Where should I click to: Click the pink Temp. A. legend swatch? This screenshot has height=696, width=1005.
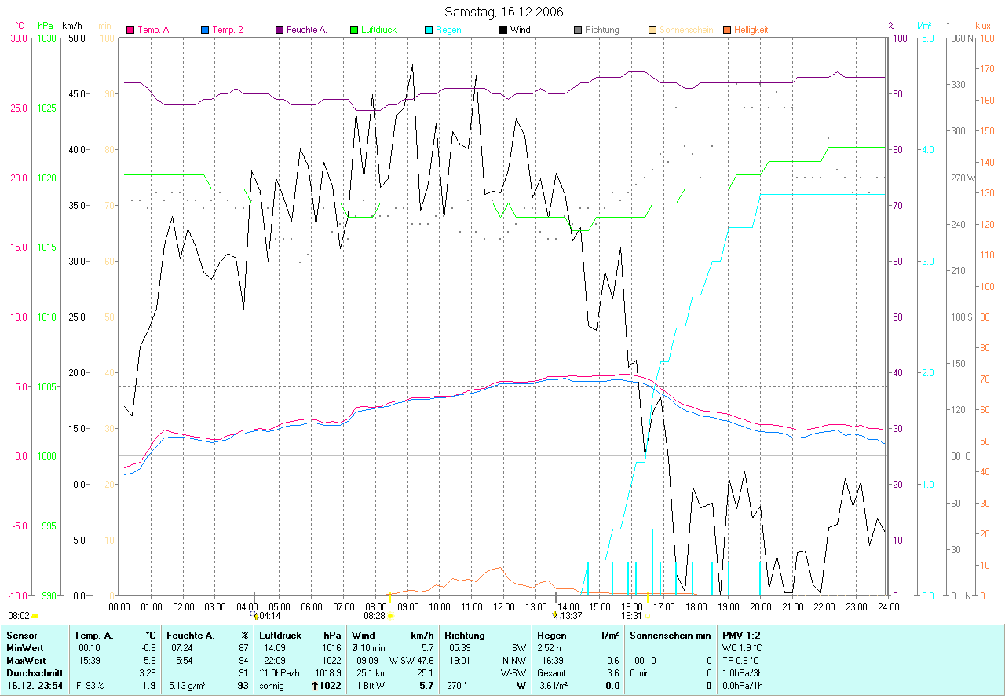tap(131, 30)
